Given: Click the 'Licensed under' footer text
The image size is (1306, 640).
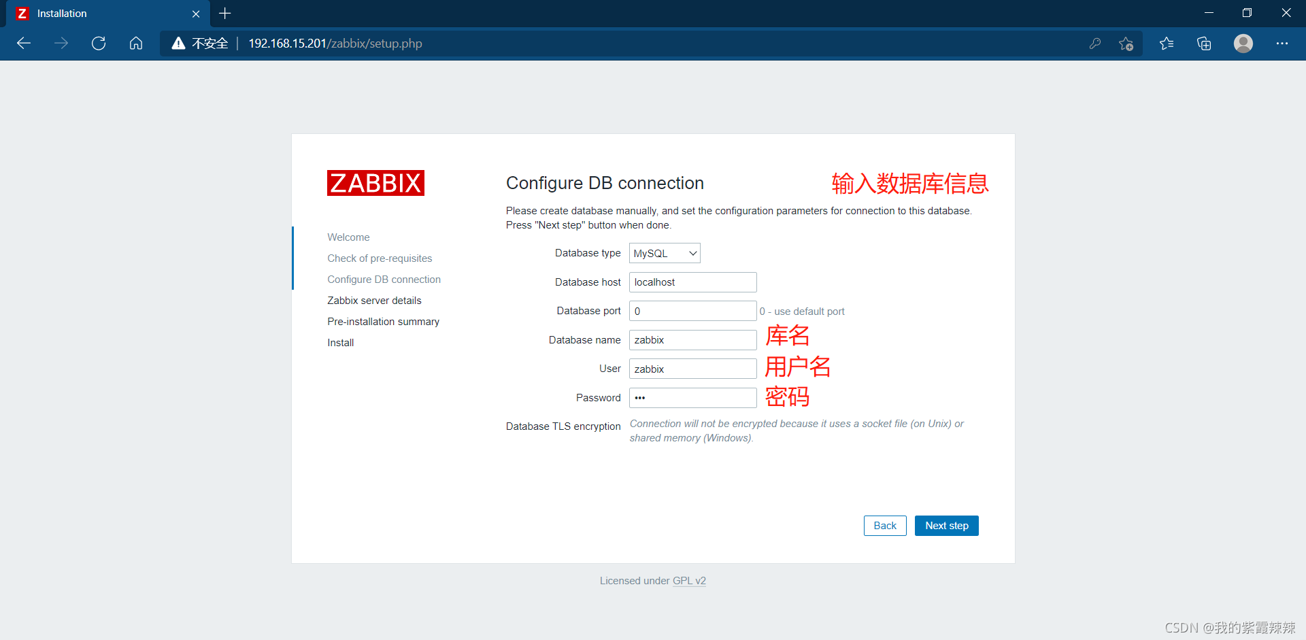Looking at the screenshot, I should pyautogui.click(x=635, y=581).
